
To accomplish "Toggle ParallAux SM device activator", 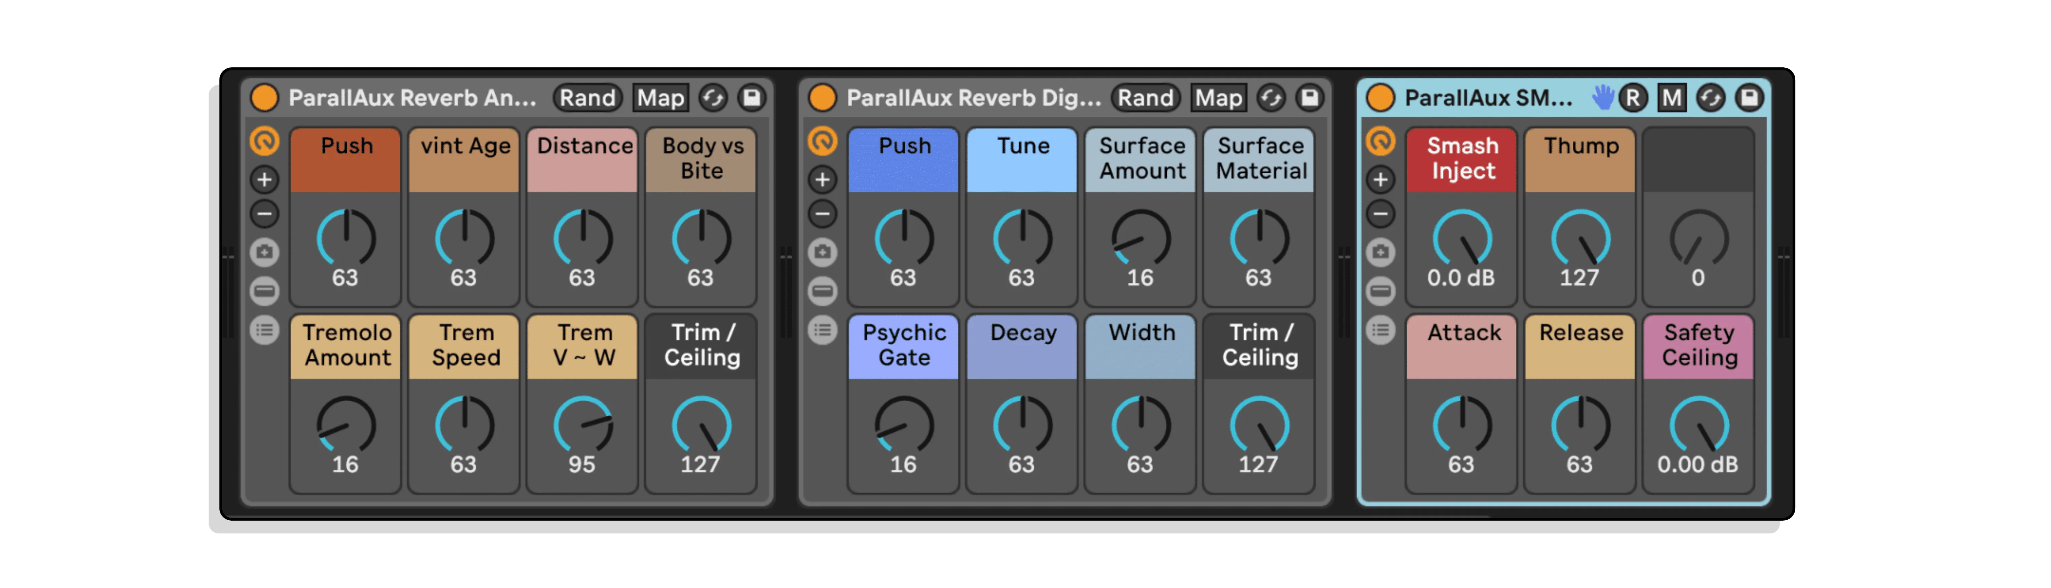I will pyautogui.click(x=1381, y=98).
